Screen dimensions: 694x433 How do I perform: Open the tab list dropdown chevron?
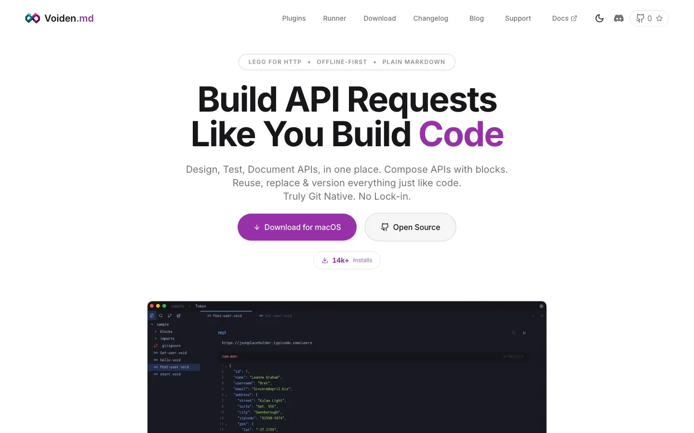[x=534, y=316]
